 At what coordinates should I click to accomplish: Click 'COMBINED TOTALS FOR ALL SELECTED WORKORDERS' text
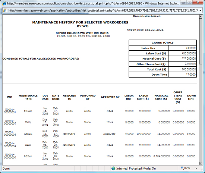point(41,59)
